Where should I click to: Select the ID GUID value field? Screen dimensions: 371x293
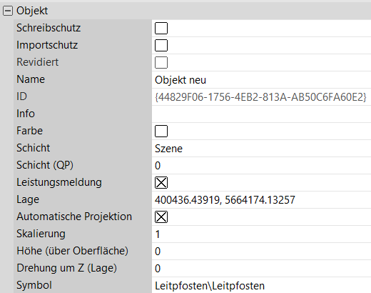261,97
